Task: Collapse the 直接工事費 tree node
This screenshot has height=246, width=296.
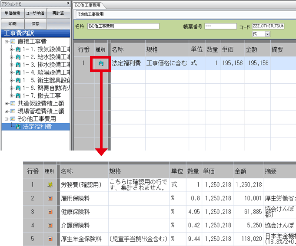Action: [6, 42]
